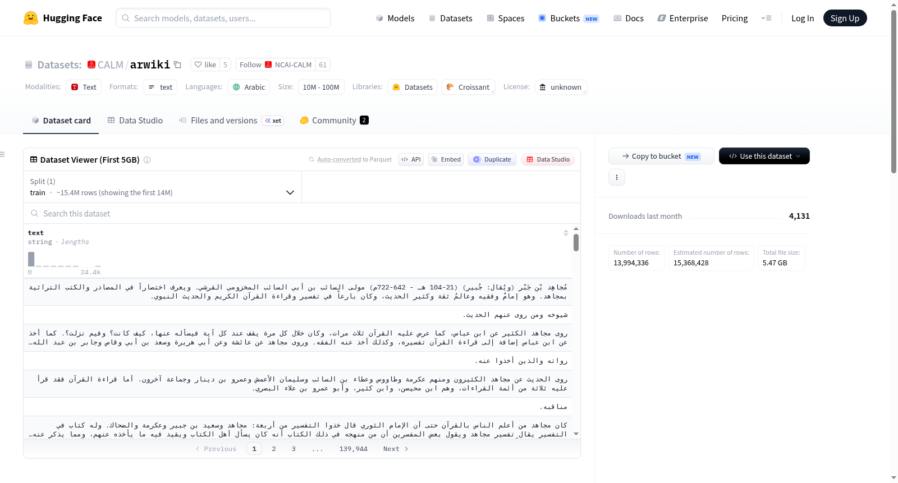The width and height of the screenshot is (898, 483).
Task: Click Duplicate in the viewer toolbar
Action: tap(492, 159)
